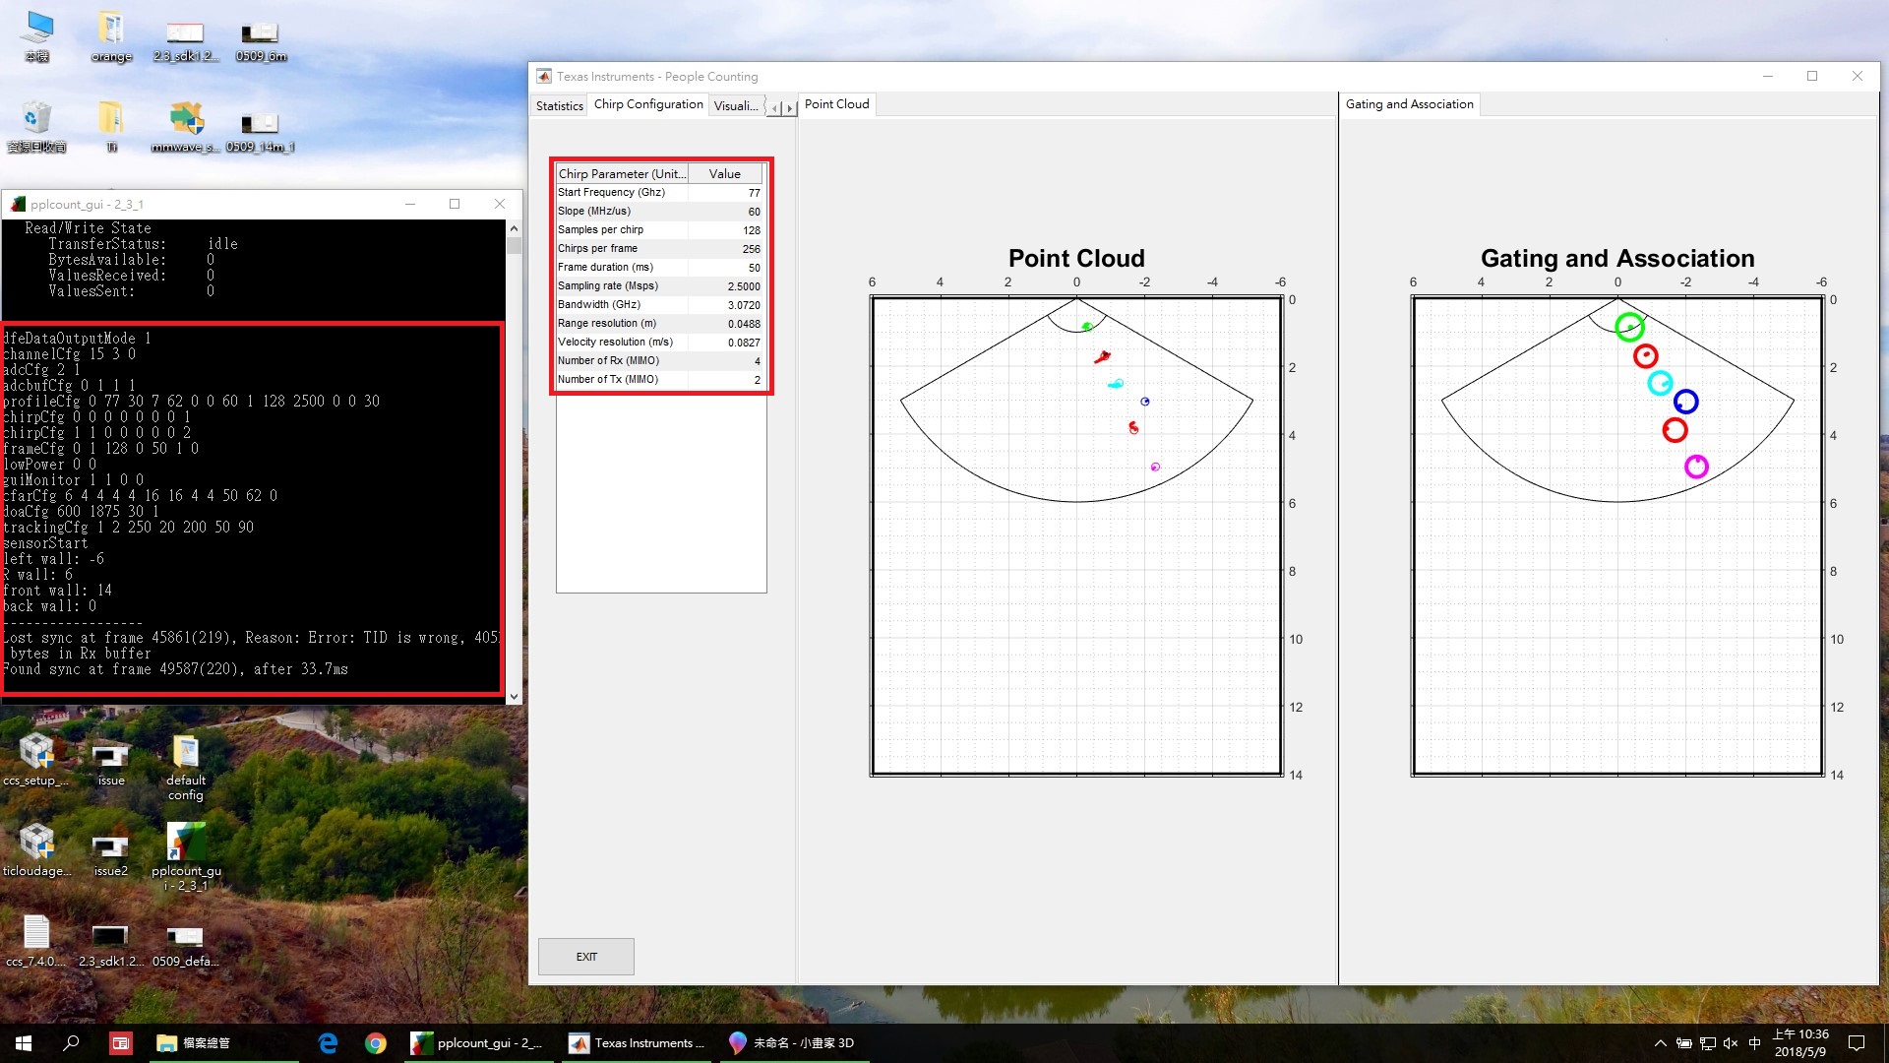Launch Google Chrome from the taskbar

click(x=377, y=1042)
